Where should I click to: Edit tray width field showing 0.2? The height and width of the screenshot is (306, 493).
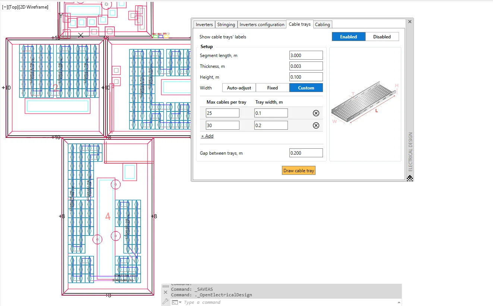click(271, 125)
